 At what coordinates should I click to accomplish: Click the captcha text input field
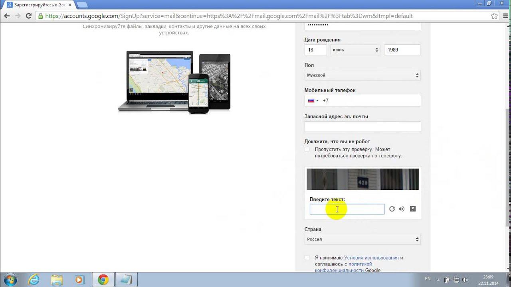click(x=347, y=209)
